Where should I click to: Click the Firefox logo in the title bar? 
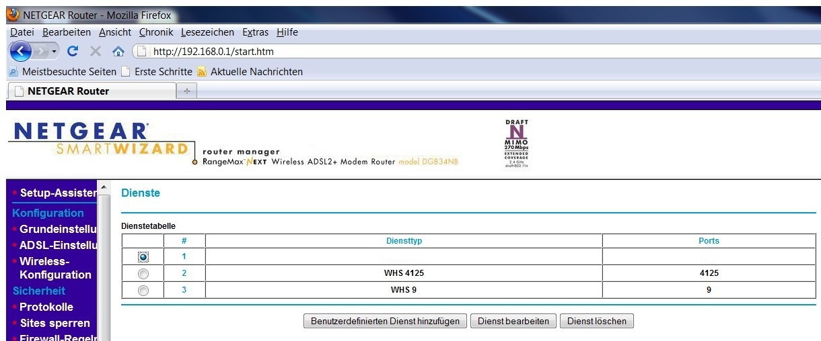[13, 14]
